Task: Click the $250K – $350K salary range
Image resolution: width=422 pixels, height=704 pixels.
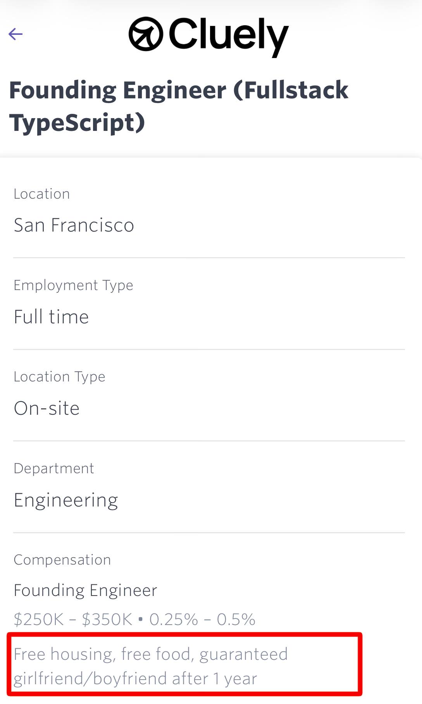Action: (x=73, y=619)
